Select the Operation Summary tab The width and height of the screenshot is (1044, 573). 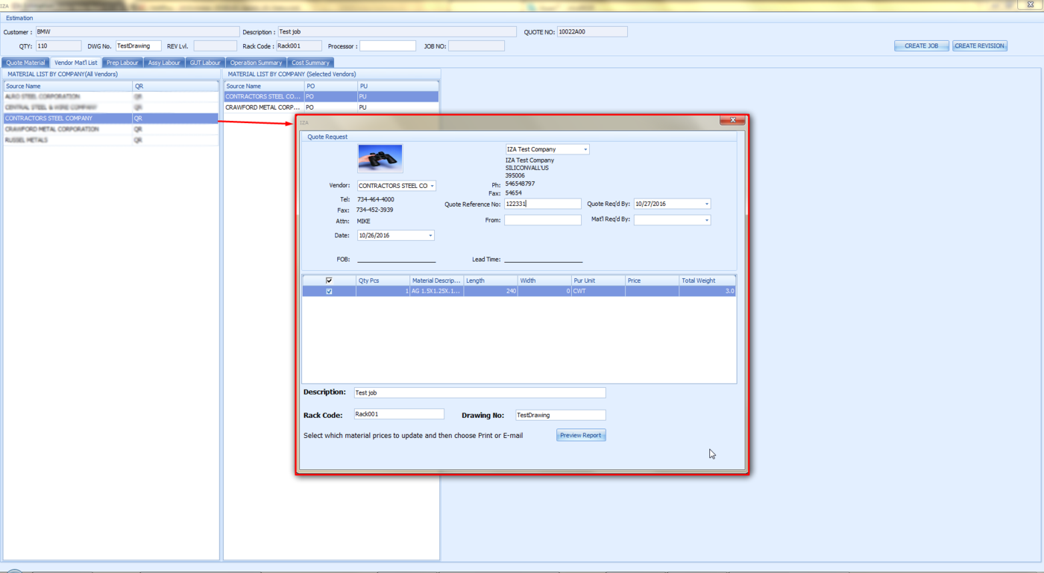pyautogui.click(x=256, y=63)
